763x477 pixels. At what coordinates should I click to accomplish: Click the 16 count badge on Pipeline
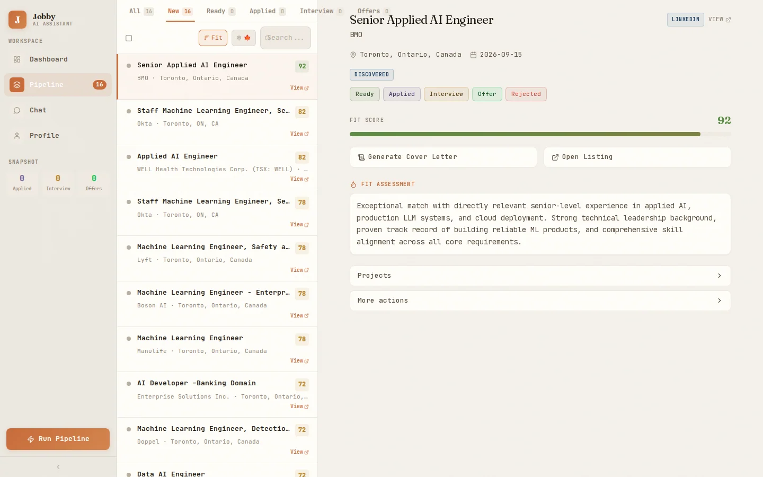[99, 85]
